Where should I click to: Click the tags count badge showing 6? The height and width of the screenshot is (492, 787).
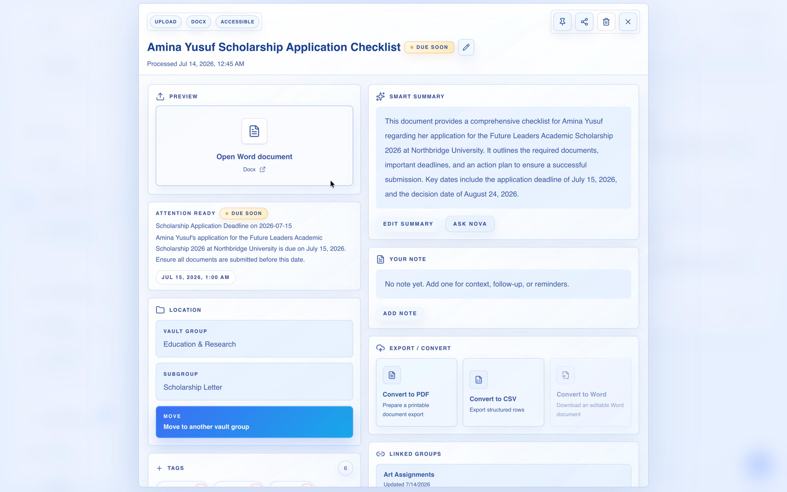point(345,468)
